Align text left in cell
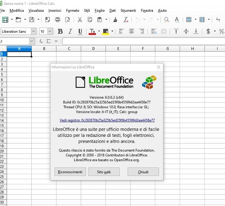The width and height of the screenshot is (225, 206). point(121,31)
